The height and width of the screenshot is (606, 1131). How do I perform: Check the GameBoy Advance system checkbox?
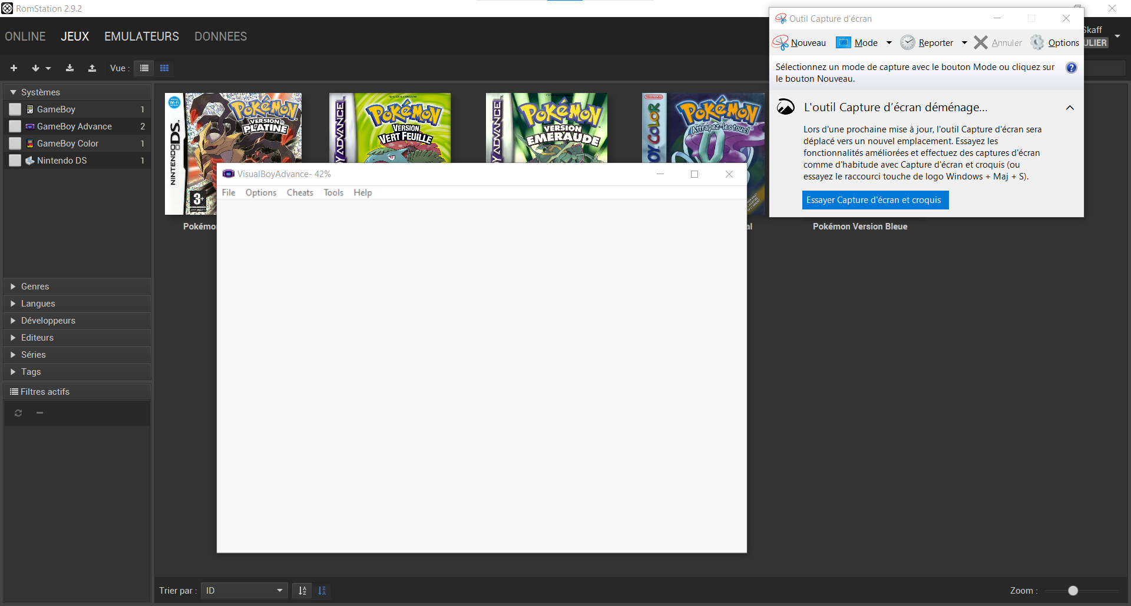(15, 126)
